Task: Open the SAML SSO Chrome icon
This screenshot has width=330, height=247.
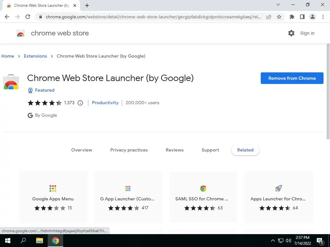Action: pos(203,188)
